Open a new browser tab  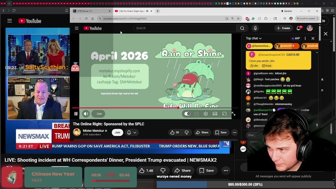coord(157,11)
